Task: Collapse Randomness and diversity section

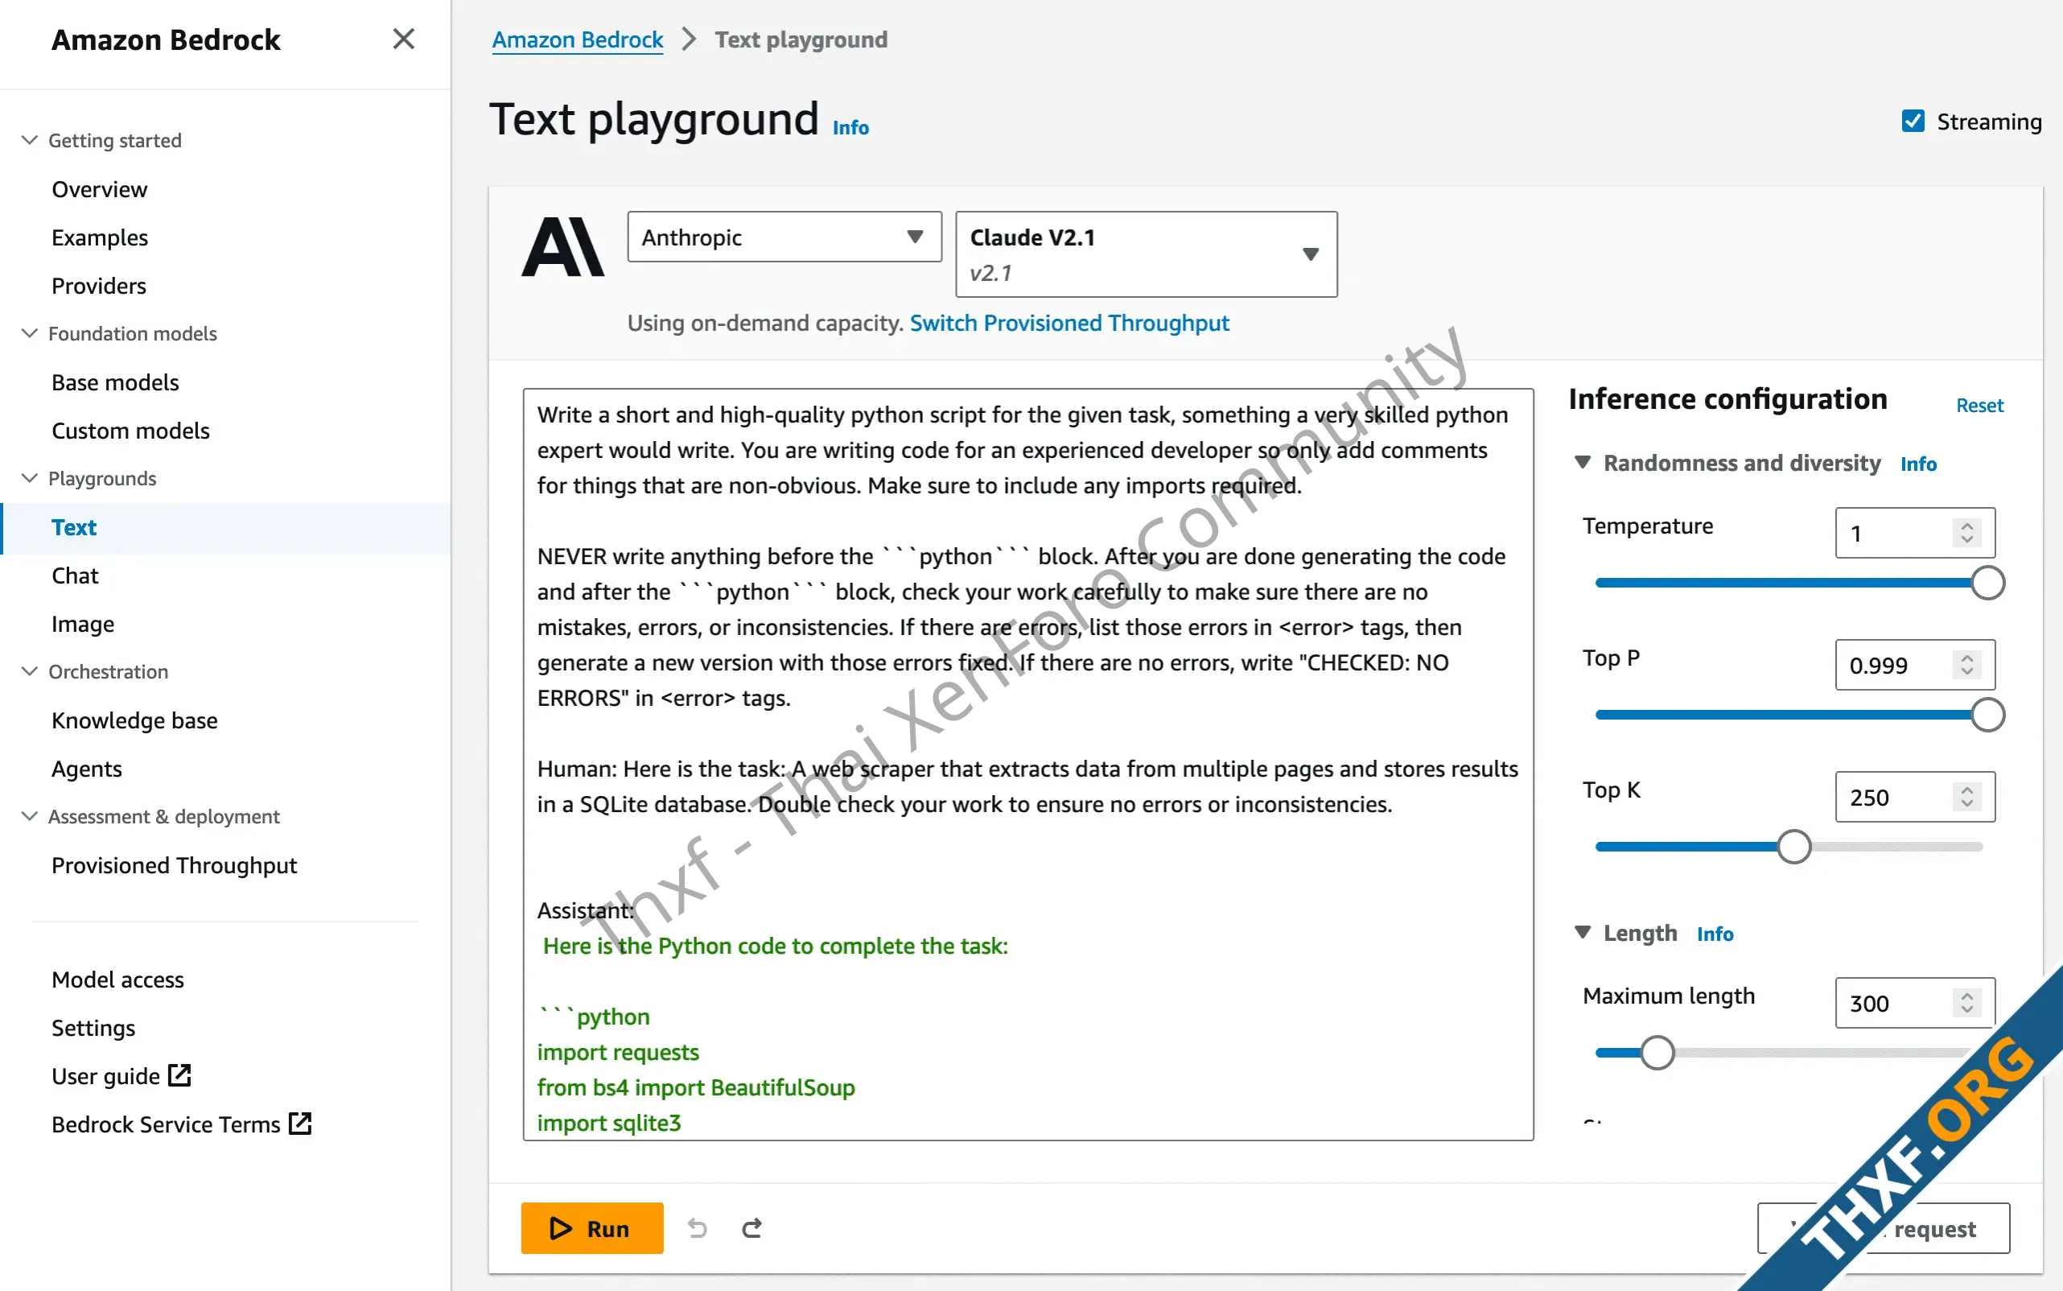Action: [1583, 463]
